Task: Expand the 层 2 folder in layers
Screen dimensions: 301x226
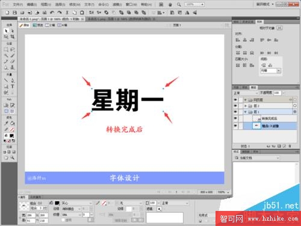Action: tap(246, 105)
